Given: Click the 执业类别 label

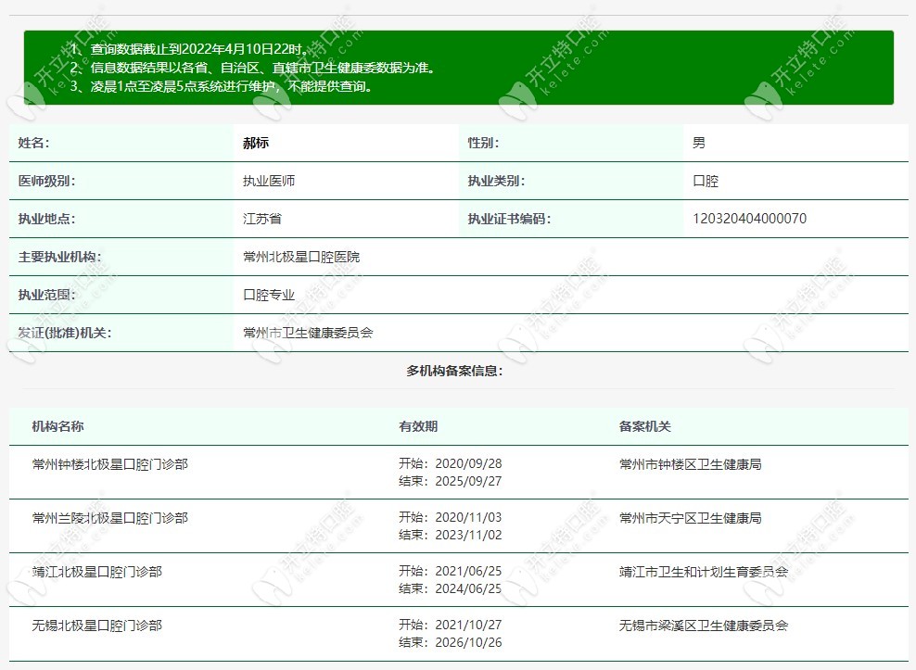Looking at the screenshot, I should pos(496,181).
